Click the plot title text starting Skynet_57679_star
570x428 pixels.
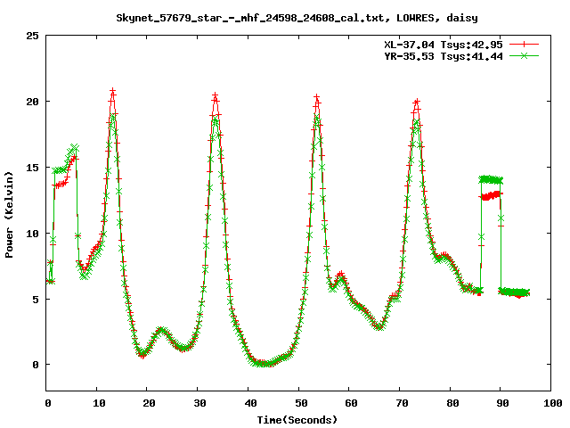coord(297,18)
